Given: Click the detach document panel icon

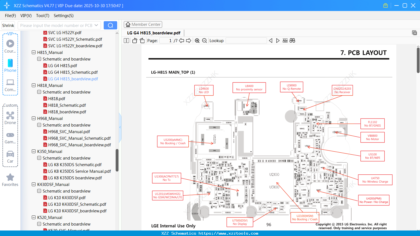Looking at the screenshot, I should pyautogui.click(x=414, y=33).
